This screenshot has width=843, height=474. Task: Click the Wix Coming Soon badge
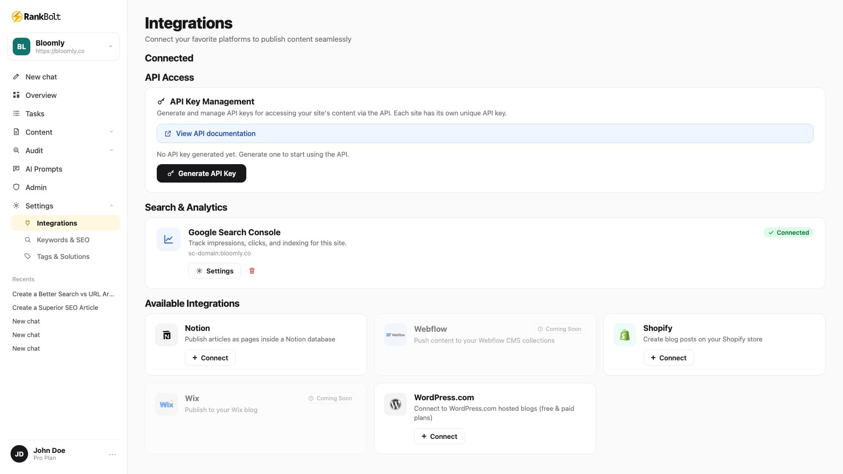click(x=330, y=399)
